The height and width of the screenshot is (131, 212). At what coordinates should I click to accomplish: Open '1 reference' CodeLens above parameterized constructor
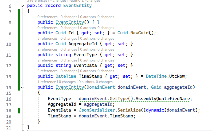[47, 82]
